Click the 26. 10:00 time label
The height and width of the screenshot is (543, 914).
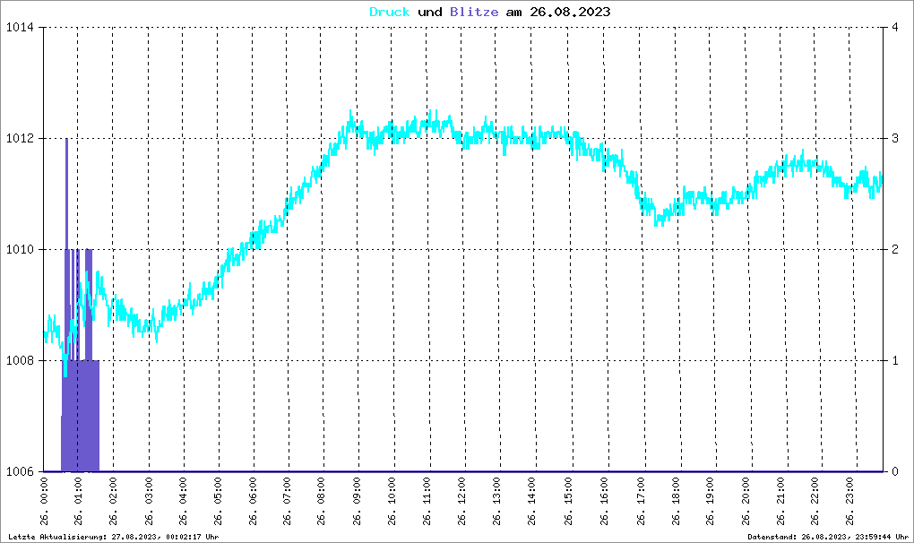[392, 501]
